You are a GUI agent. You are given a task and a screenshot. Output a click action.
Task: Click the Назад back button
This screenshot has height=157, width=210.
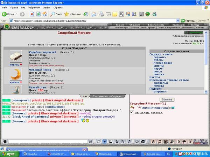[8, 14]
